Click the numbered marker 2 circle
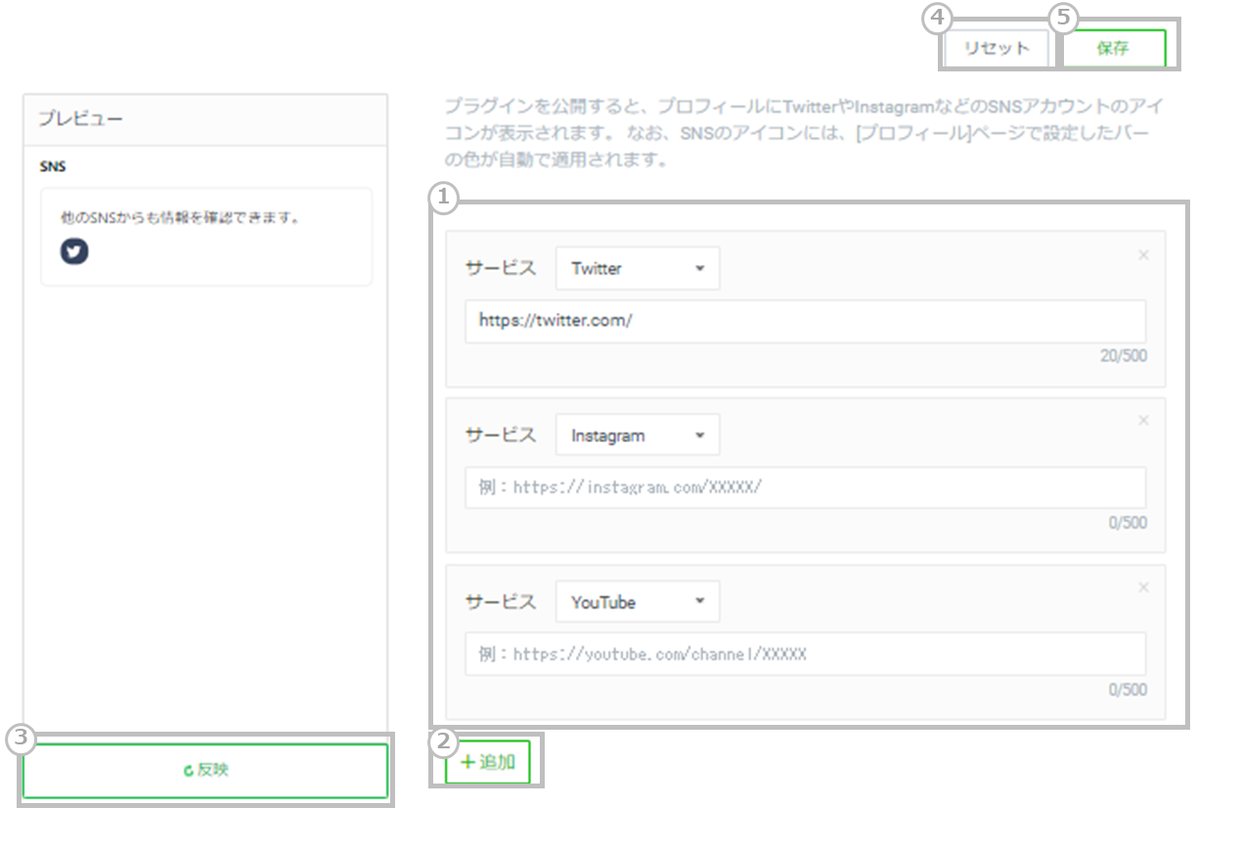 pyautogui.click(x=444, y=742)
